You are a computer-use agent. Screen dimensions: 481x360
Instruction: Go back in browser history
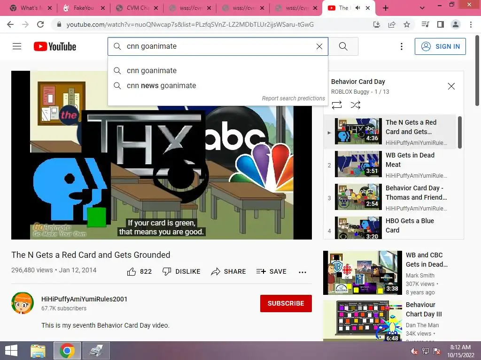point(10,24)
